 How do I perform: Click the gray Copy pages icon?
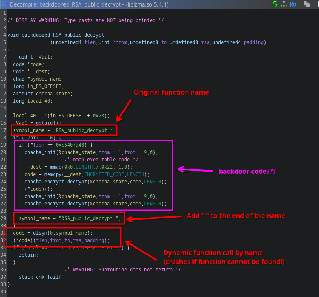coord(307,4)
